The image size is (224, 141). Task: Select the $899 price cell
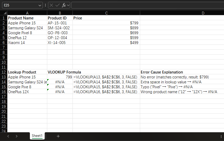(106, 28)
